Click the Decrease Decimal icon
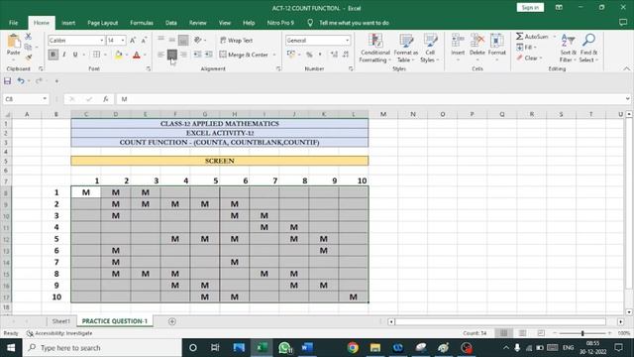The image size is (634, 357). (346, 55)
